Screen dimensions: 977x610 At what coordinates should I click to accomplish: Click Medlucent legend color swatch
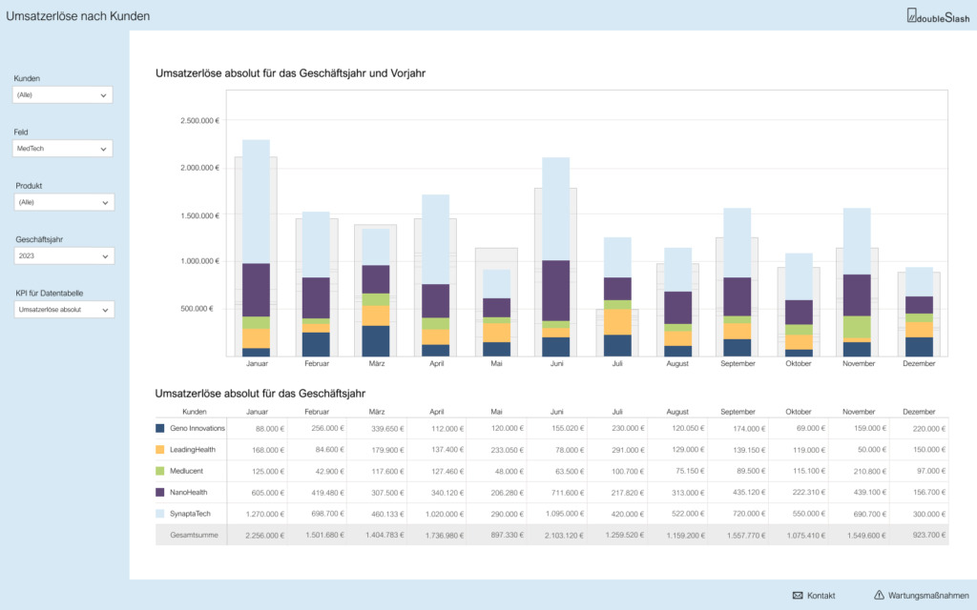pos(160,471)
